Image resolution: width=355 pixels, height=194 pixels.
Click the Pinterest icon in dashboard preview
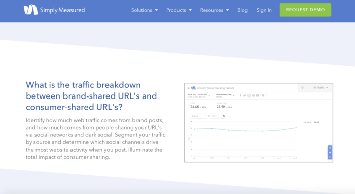pos(253,95)
